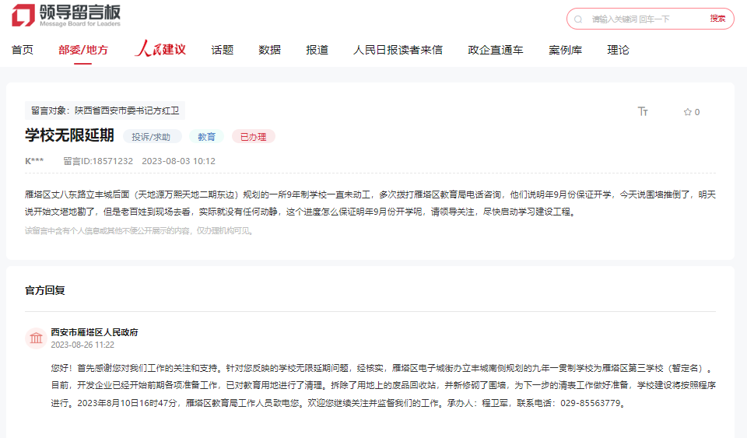747x438 pixels.
Task: Click the 留言ID:18571232 text
Action: coord(98,161)
